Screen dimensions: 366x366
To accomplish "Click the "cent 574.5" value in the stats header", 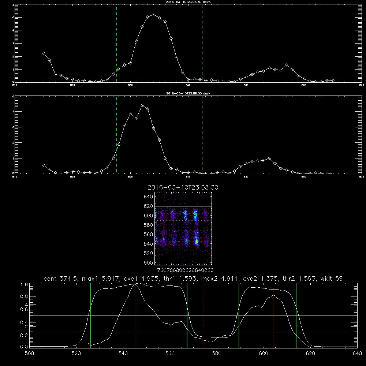I will tap(60, 279).
